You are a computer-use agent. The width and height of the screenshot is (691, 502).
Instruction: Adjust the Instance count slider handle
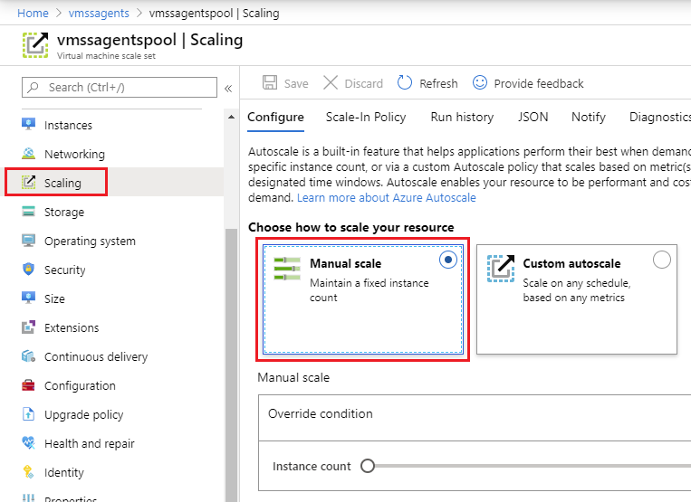coord(368,466)
